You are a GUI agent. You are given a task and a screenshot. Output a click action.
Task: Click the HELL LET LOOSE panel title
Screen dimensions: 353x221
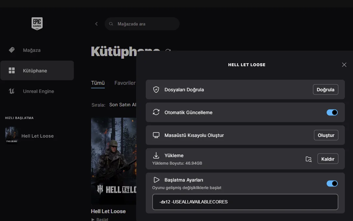tap(247, 65)
